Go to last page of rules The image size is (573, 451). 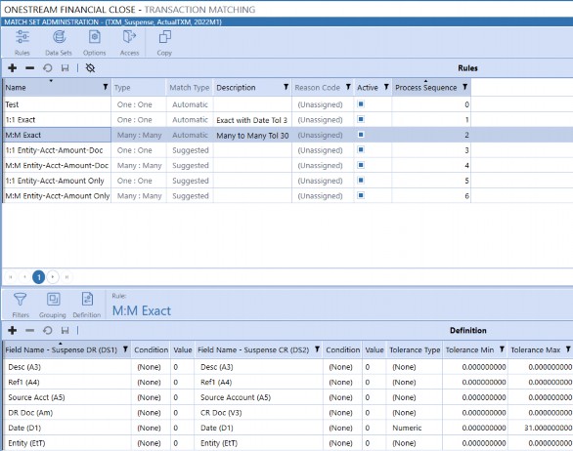coord(66,277)
